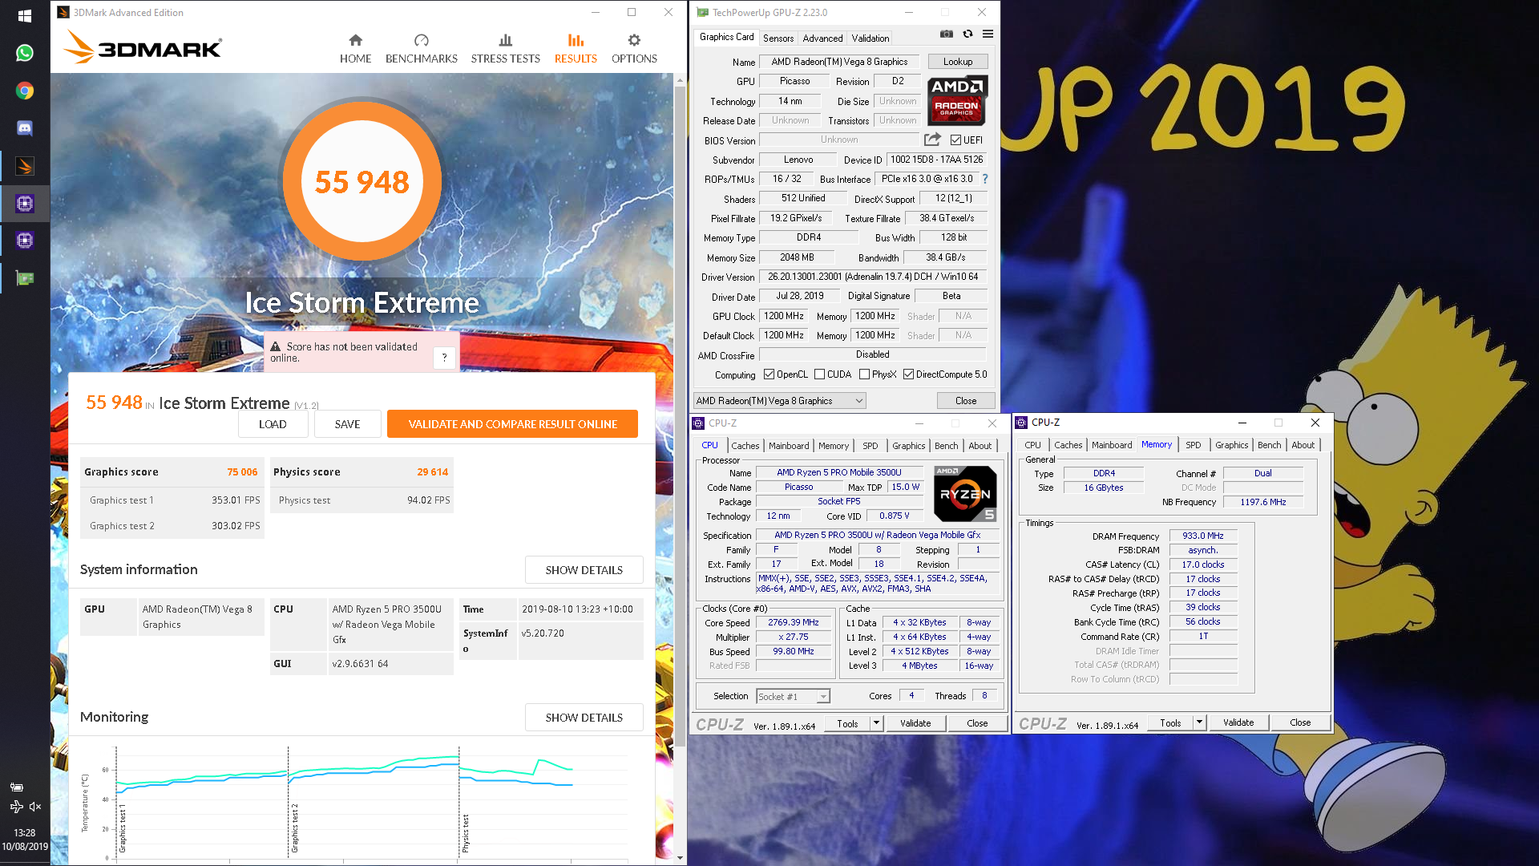Click the Ryzen 5 logo in CPU-Z
The image size is (1539, 866).
pos(966,494)
